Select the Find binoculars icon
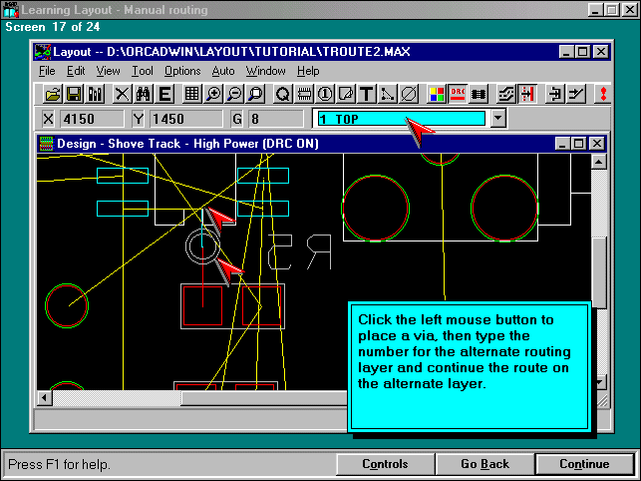 [x=143, y=94]
